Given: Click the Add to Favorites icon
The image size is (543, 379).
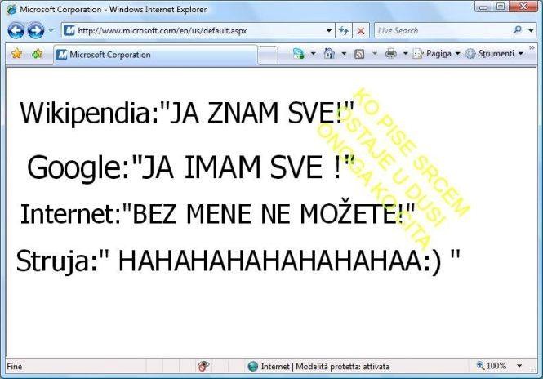Looking at the screenshot, I should [37, 54].
